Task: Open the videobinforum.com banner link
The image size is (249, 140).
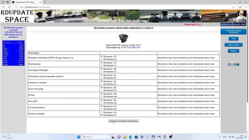Action: tap(233, 24)
